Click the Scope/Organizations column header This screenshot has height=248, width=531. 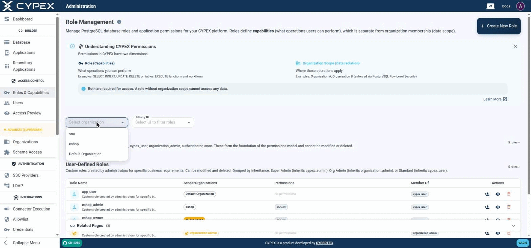click(200, 183)
